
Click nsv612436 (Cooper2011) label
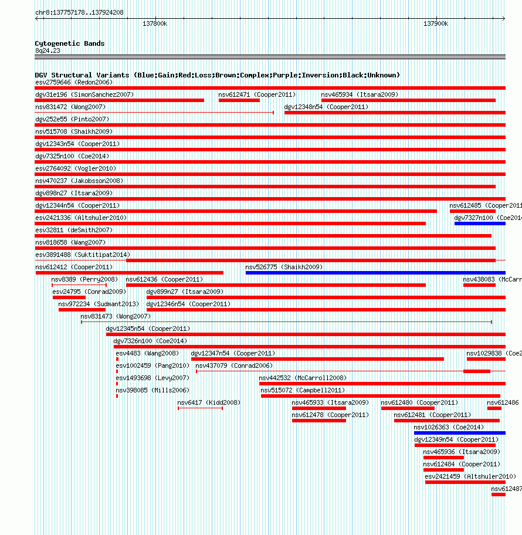coord(164,279)
